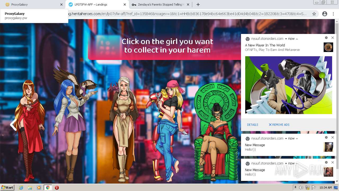
Task: Open the media player taskbar icon
Action: coord(39,188)
